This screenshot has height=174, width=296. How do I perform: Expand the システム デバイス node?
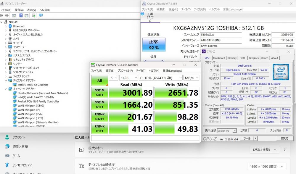coord(6,55)
